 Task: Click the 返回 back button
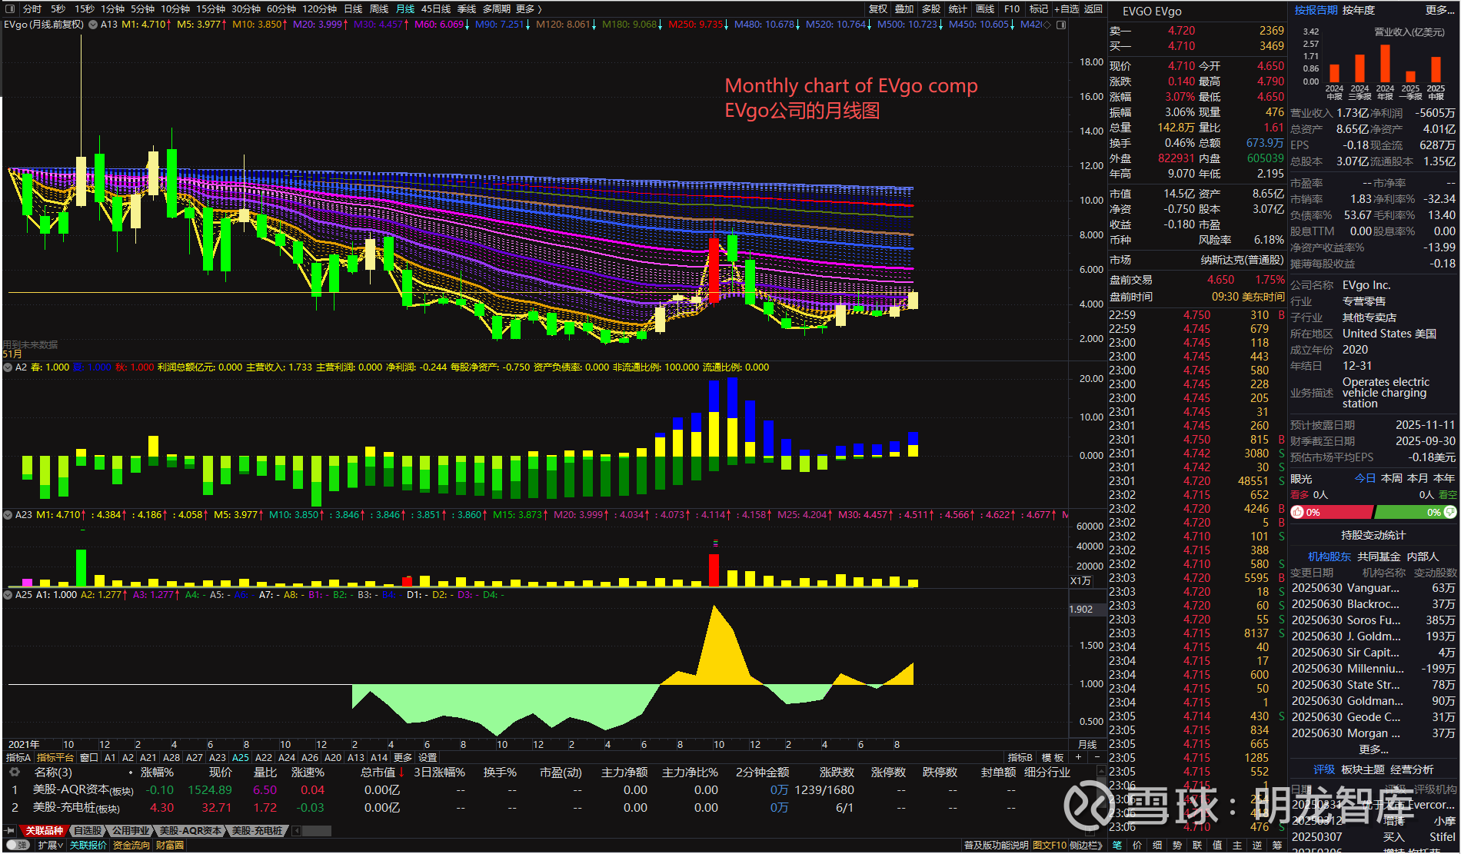[1093, 9]
